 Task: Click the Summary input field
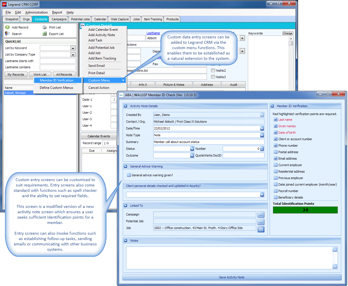pyautogui.click(x=209, y=142)
